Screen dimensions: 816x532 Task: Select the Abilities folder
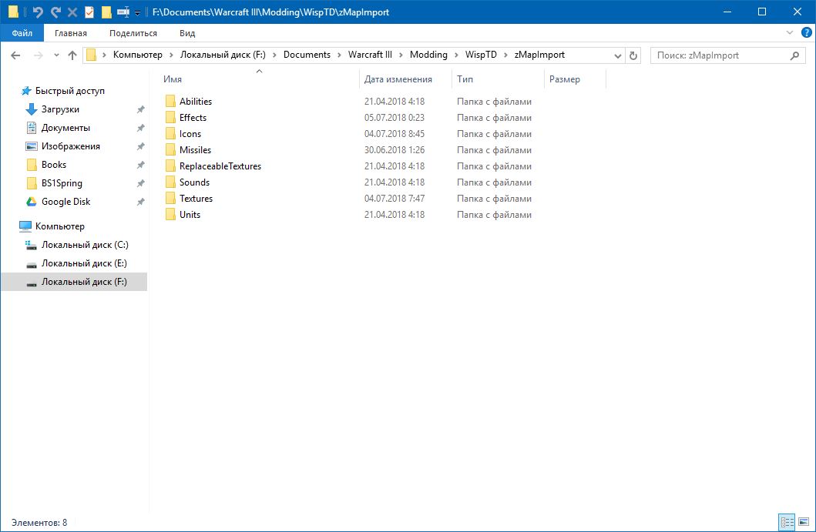click(196, 102)
